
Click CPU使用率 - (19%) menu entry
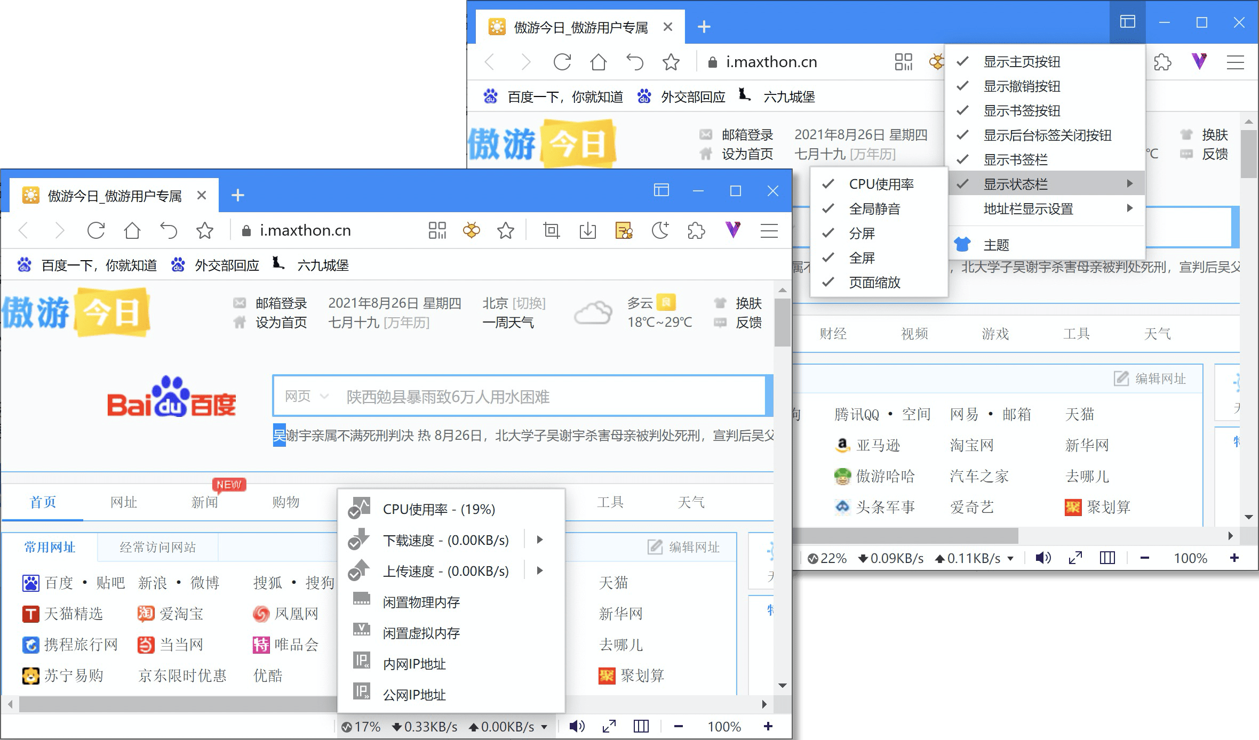pos(451,509)
